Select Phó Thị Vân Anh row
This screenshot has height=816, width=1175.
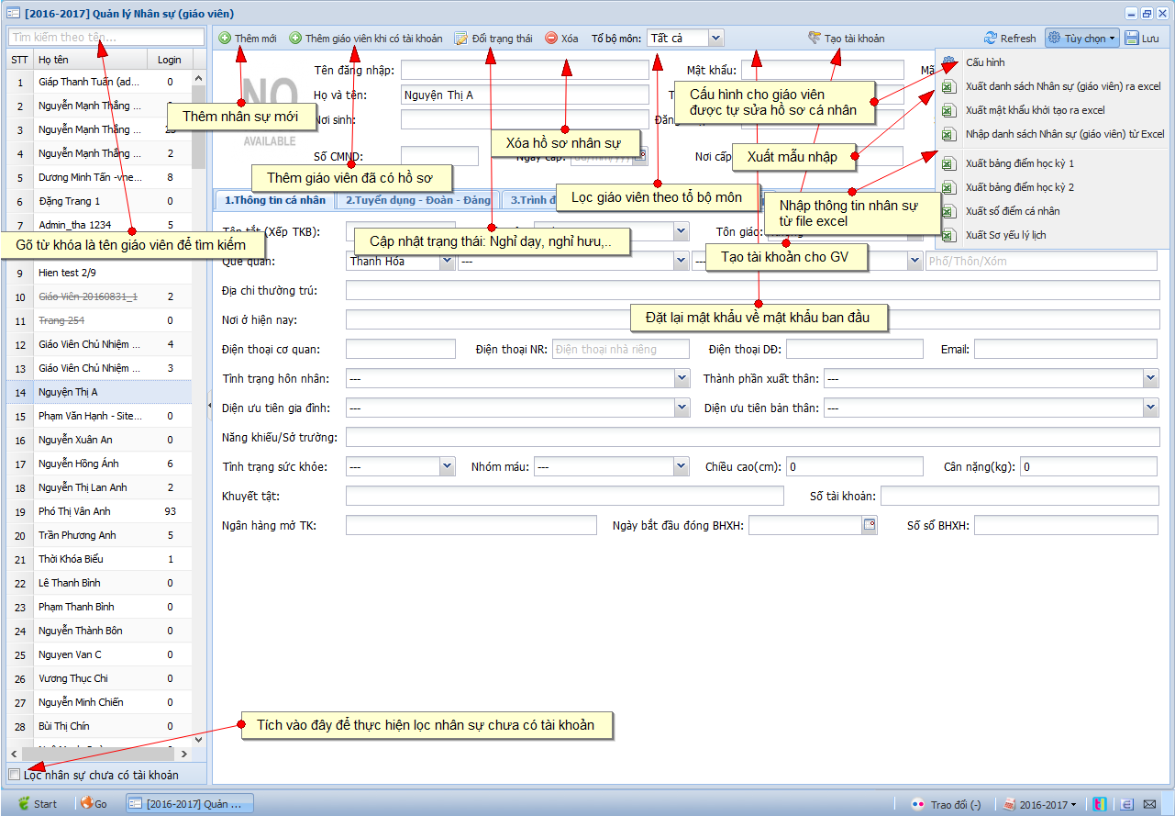tap(99, 511)
